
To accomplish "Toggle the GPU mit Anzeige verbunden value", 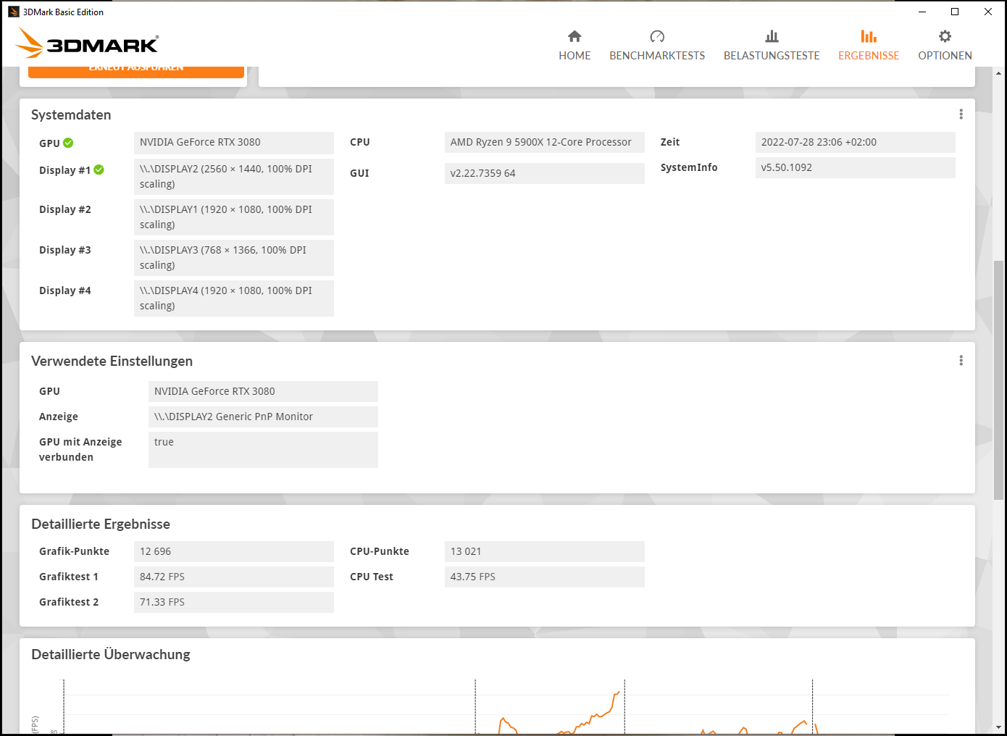I will pyautogui.click(x=263, y=449).
